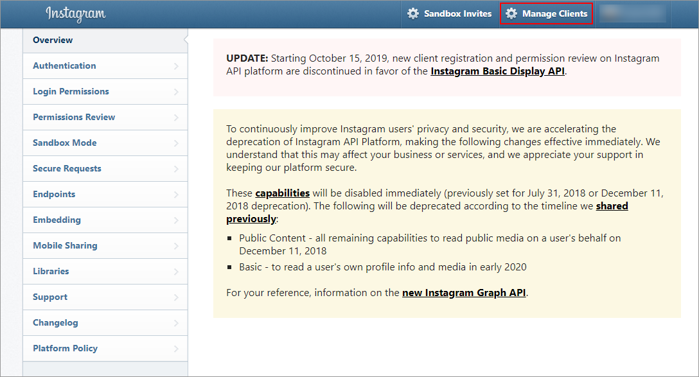This screenshot has height=377, width=699.
Task: Go to the Embedding page
Action: click(105, 220)
